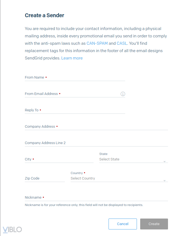Open the CAN-SPAM link
The image size is (192, 236).
pos(97,43)
